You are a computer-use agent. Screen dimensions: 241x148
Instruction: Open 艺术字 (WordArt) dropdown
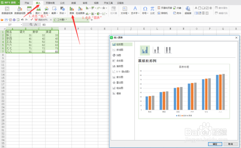tap(135, 10)
